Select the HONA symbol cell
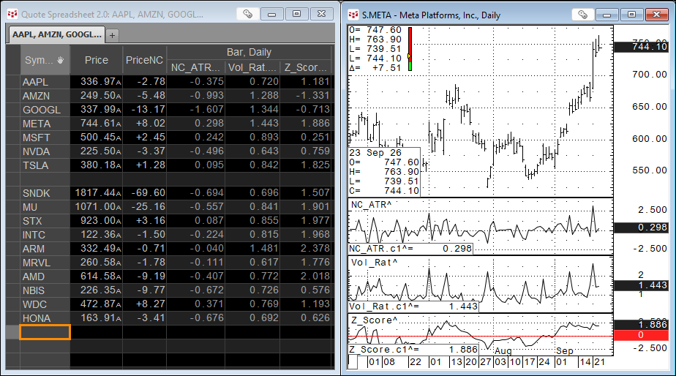The image size is (676, 376). pos(45,318)
